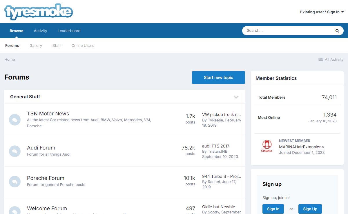Open the Welcome Forum link

[x=47, y=208]
